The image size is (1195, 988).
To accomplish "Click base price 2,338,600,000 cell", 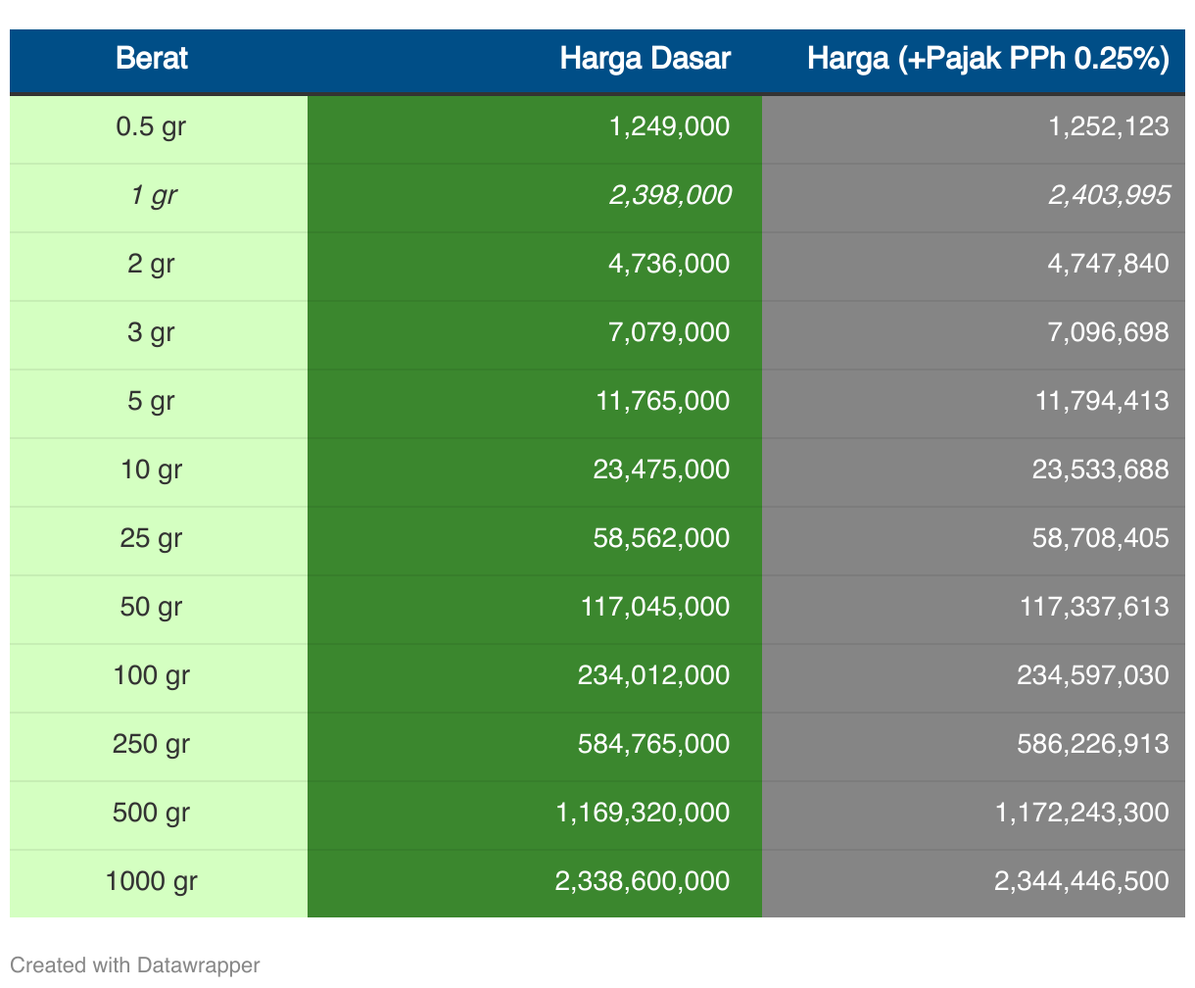I will (535, 883).
